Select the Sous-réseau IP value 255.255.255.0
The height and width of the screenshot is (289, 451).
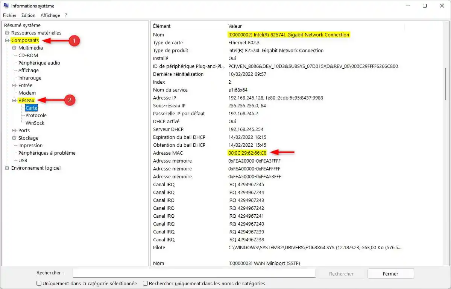click(x=247, y=105)
